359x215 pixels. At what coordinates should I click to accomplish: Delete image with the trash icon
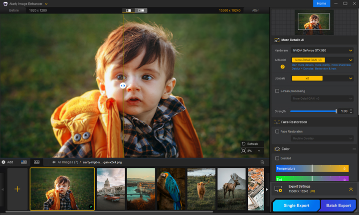262,162
